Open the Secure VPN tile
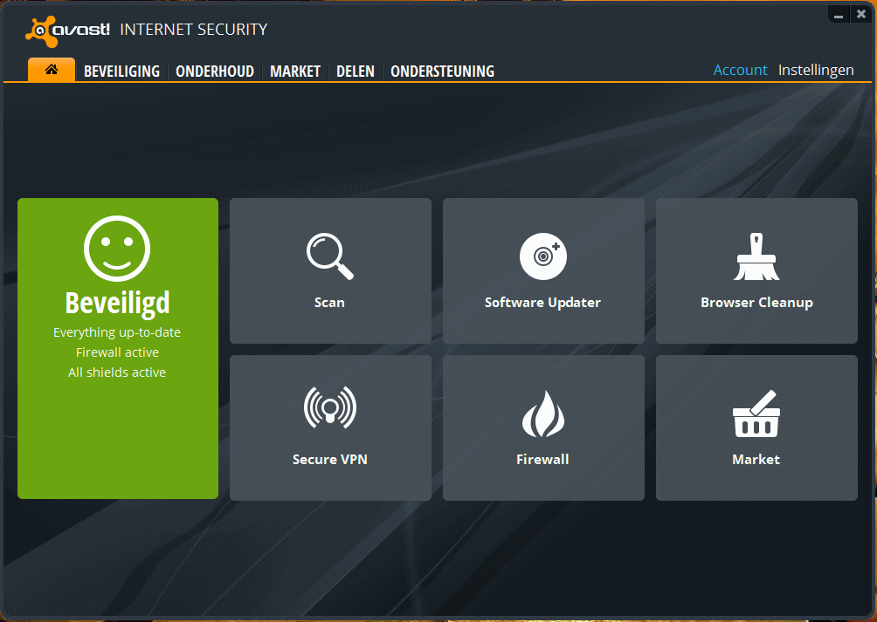Viewport: 877px width, 622px height. [x=330, y=427]
